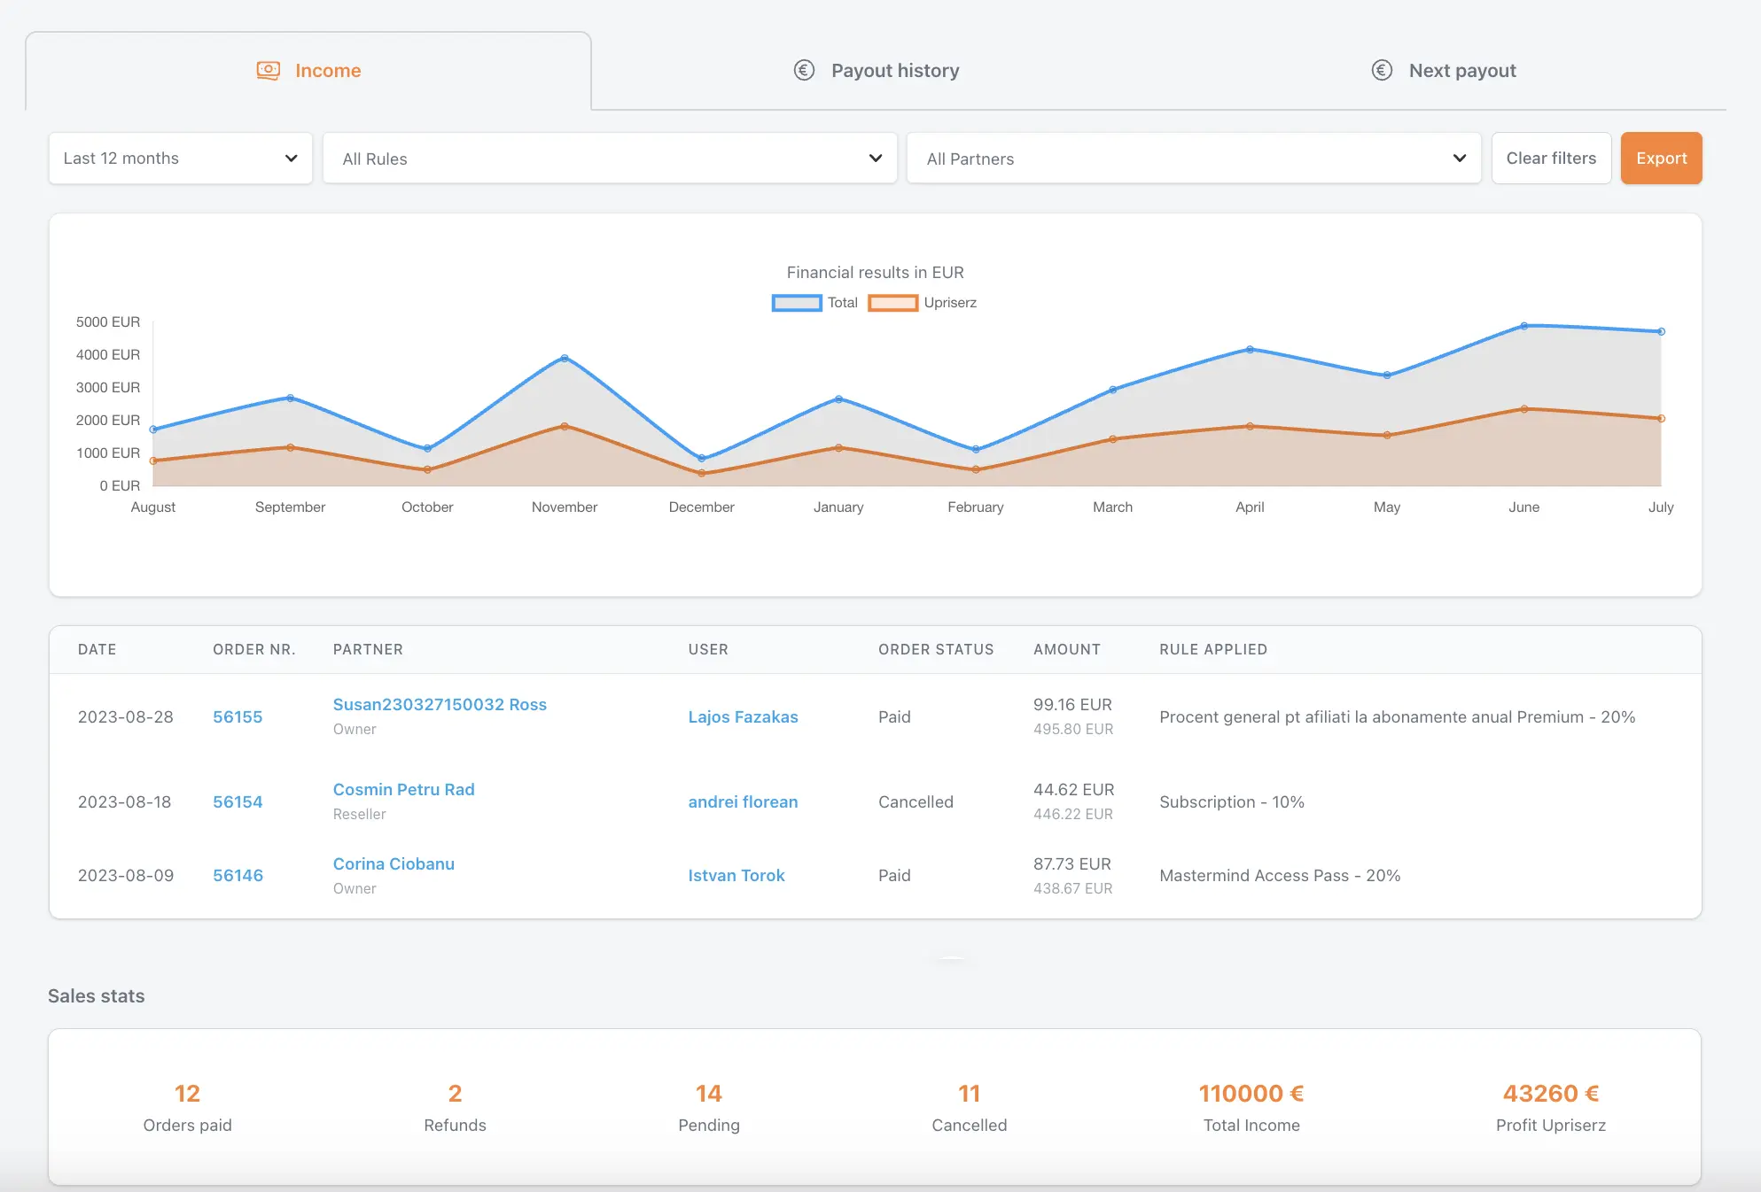The image size is (1761, 1192).
Task: Click the 11 Cancelled stat
Action: 970,1107
